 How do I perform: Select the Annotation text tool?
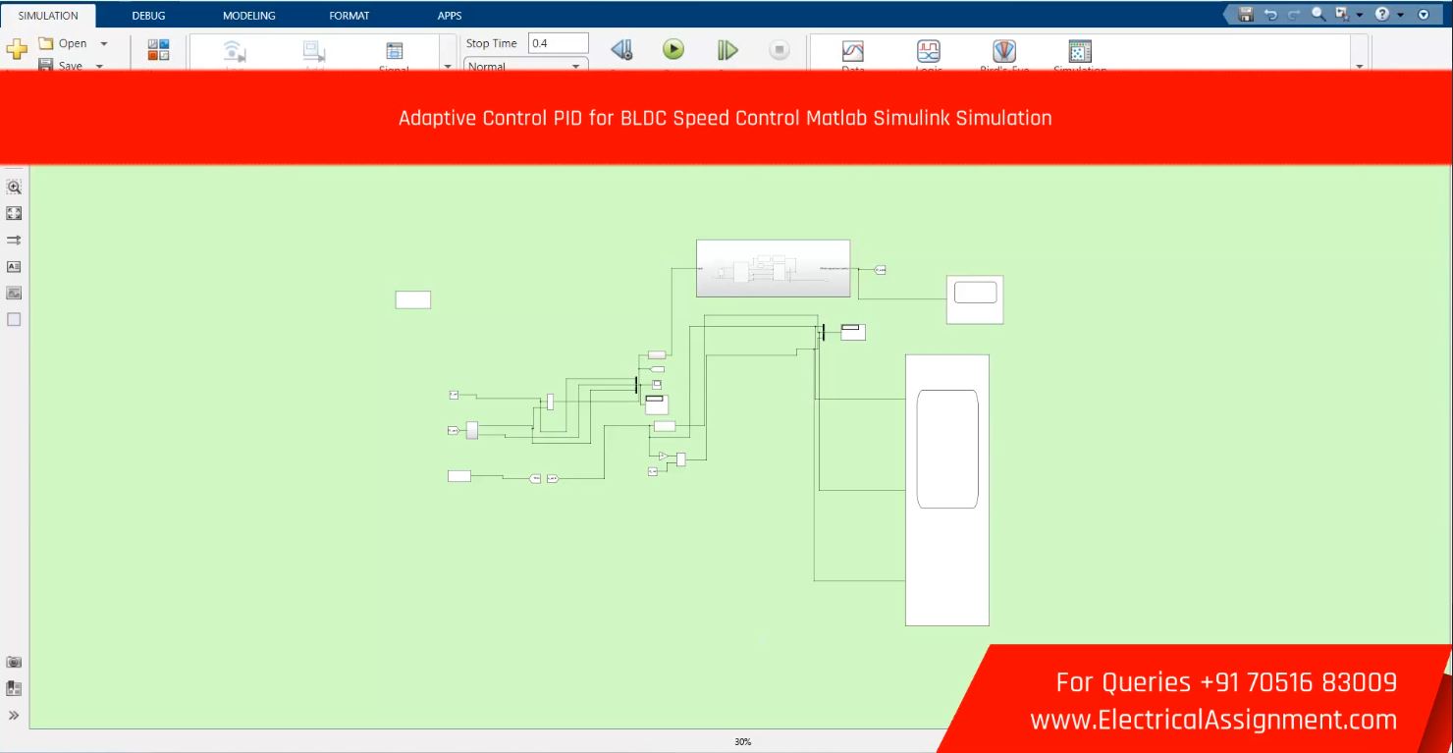[x=14, y=266]
